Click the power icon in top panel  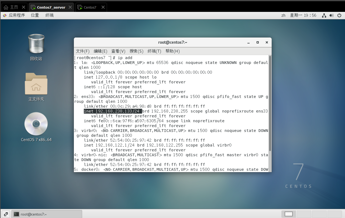coord(339,15)
